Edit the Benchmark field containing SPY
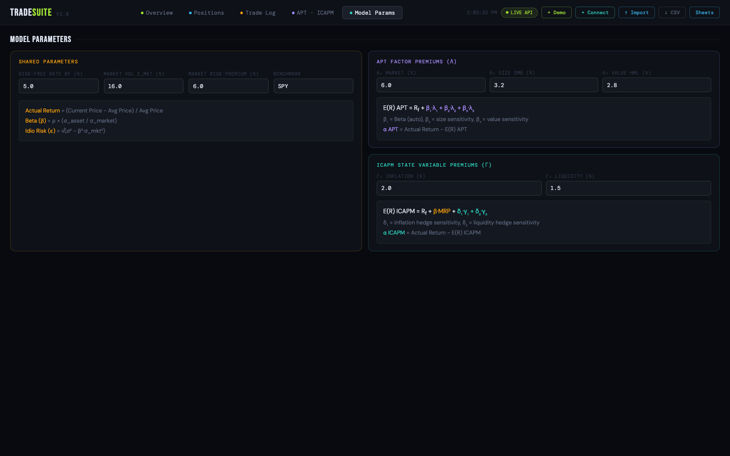This screenshot has height=456, width=730. click(313, 86)
